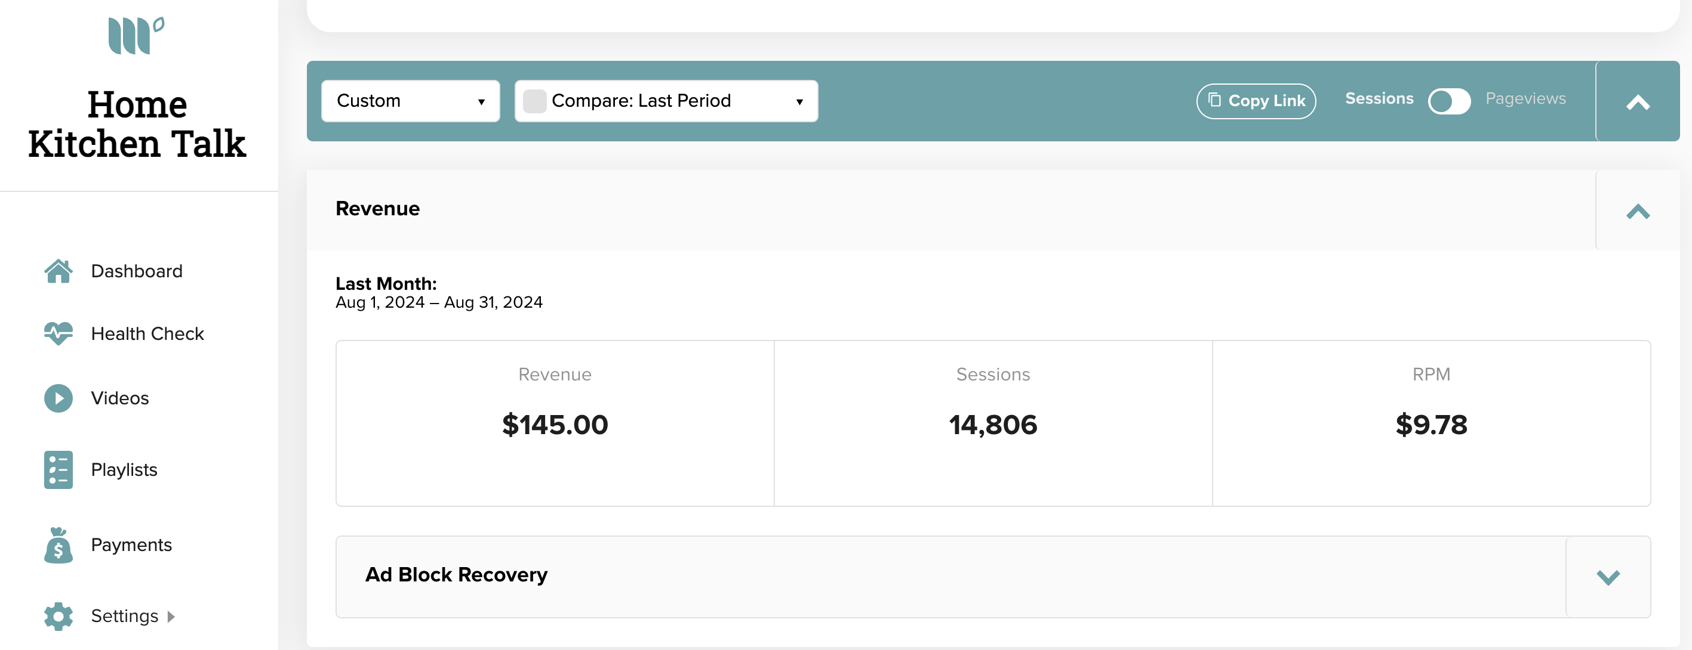Click the Videos play circle icon
Screen dimensions: 1692x650
click(59, 398)
